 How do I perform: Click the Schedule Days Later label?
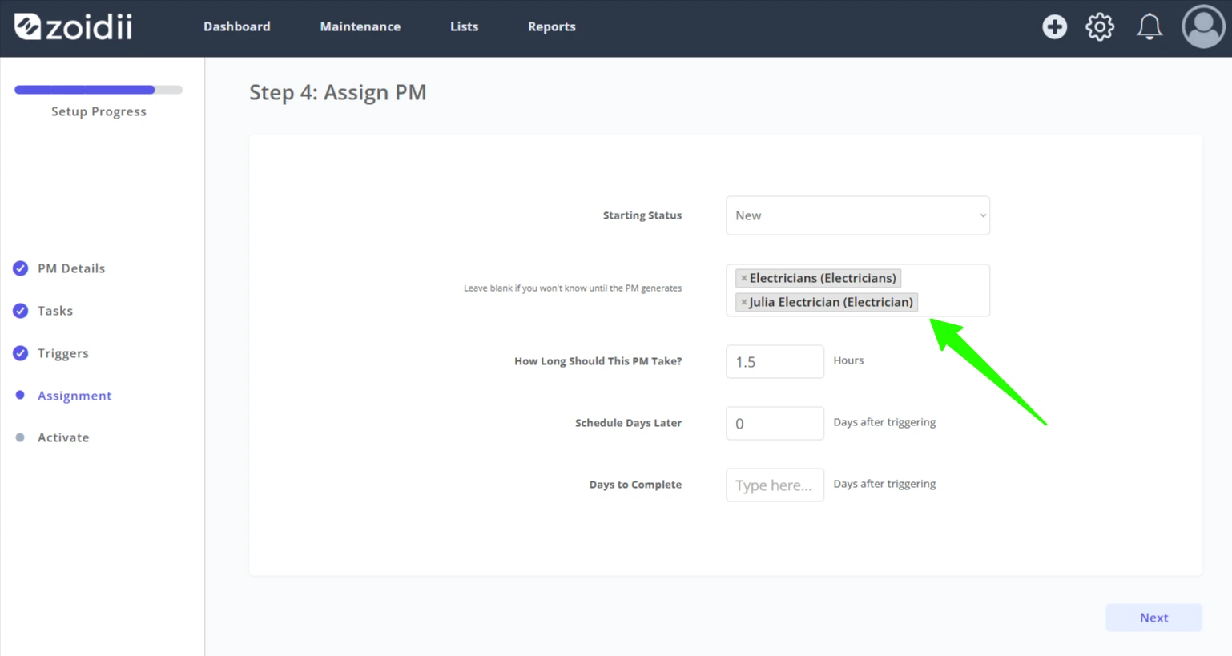tap(628, 423)
